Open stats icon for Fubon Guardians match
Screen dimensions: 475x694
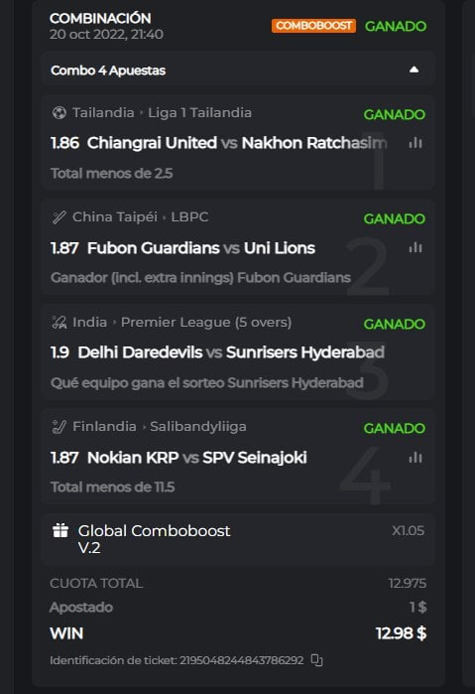[416, 247]
